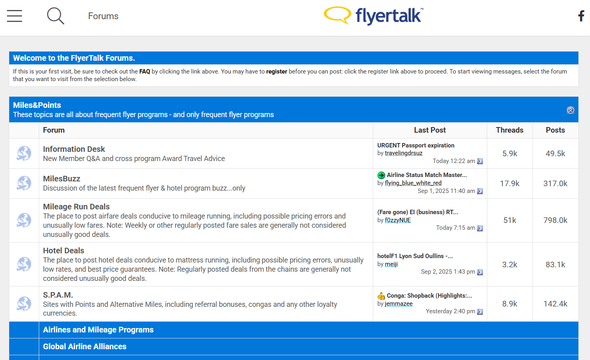
Task: Click the Last Post column header
Action: pos(430,130)
